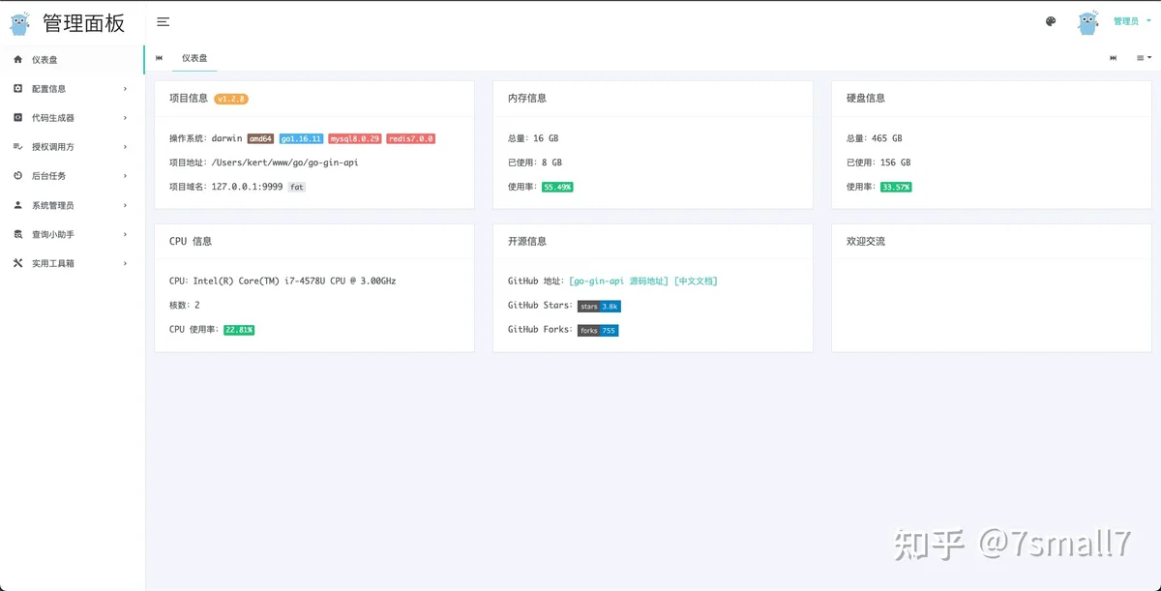The image size is (1161, 591).
Task: Click the 核数: 2 text
Action: (x=185, y=305)
